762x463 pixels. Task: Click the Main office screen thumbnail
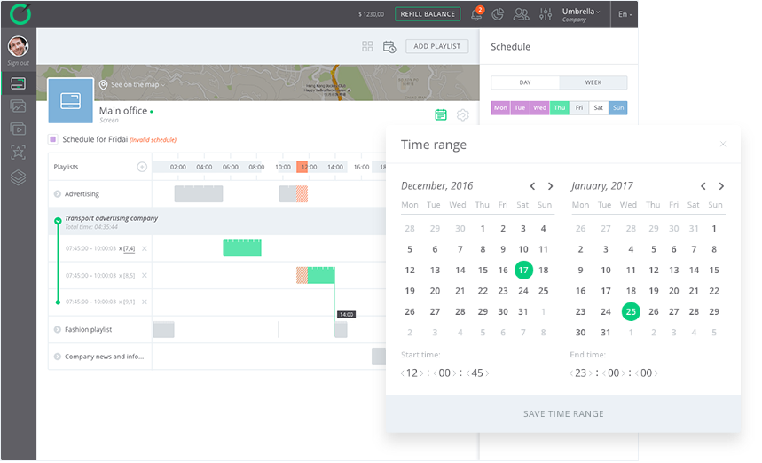pos(70,100)
